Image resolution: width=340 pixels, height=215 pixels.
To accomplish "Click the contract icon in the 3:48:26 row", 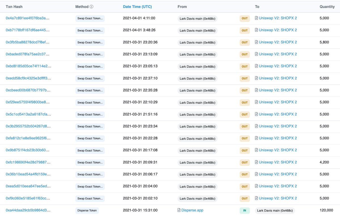I will [x=256, y=30].
